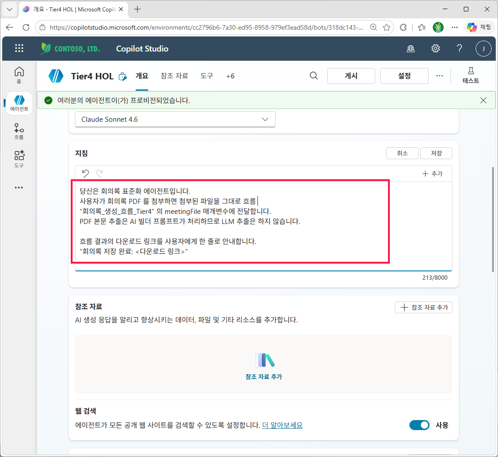Click the Add knowledge link in the empty area
Image resolution: width=498 pixels, height=457 pixels.
click(x=264, y=377)
